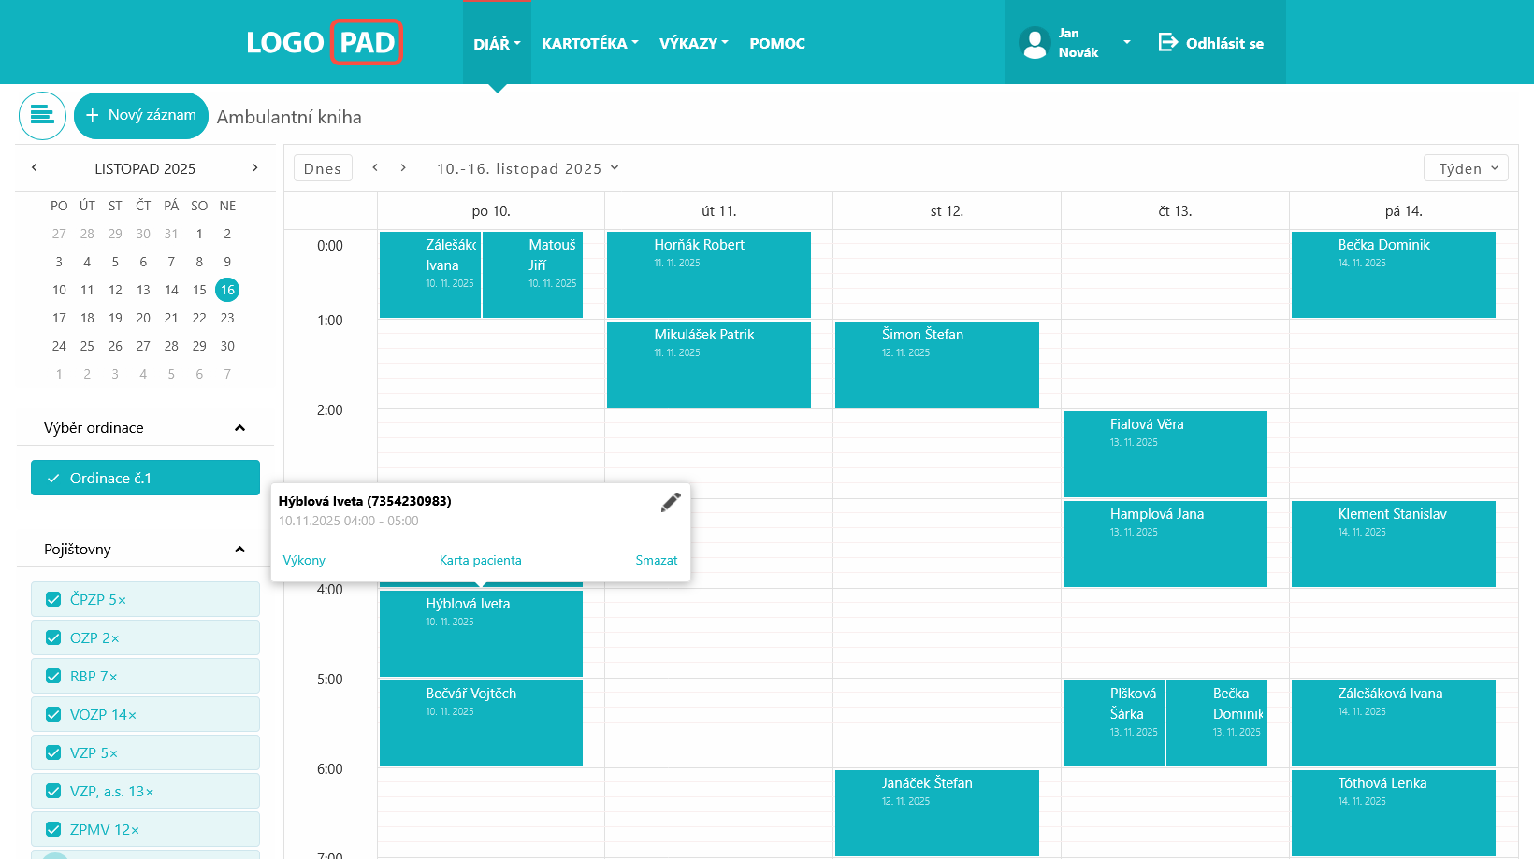Open the VÝKAZY menu
1534x859 pixels.
(x=693, y=43)
